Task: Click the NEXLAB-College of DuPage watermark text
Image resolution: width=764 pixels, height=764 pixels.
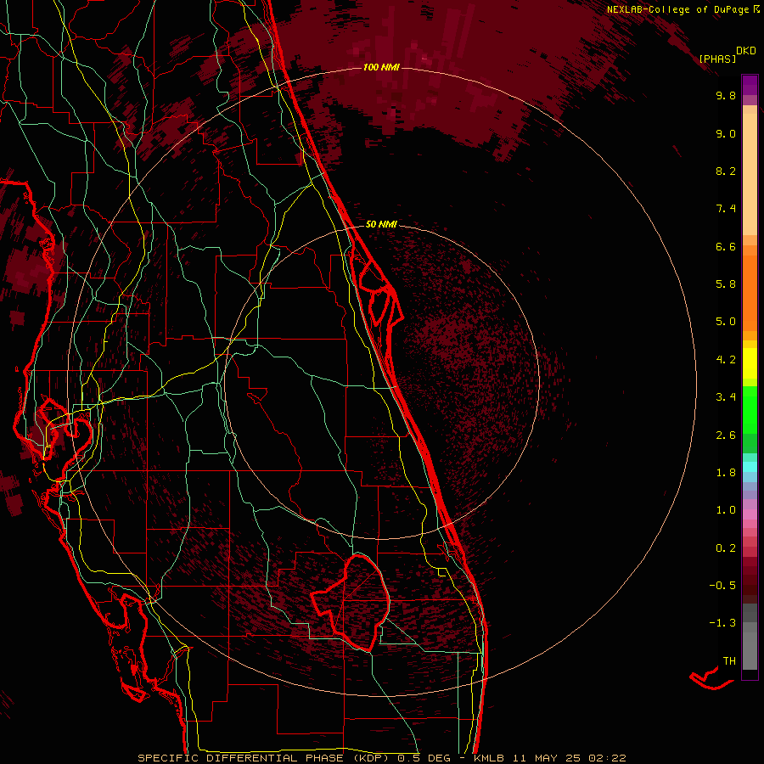Action: coord(677,9)
